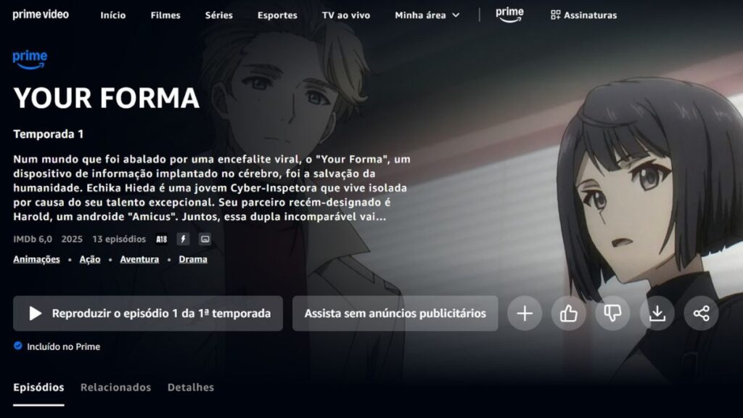The image size is (743, 418).
Task: Open the Filmes menu item
Action: [x=165, y=15]
